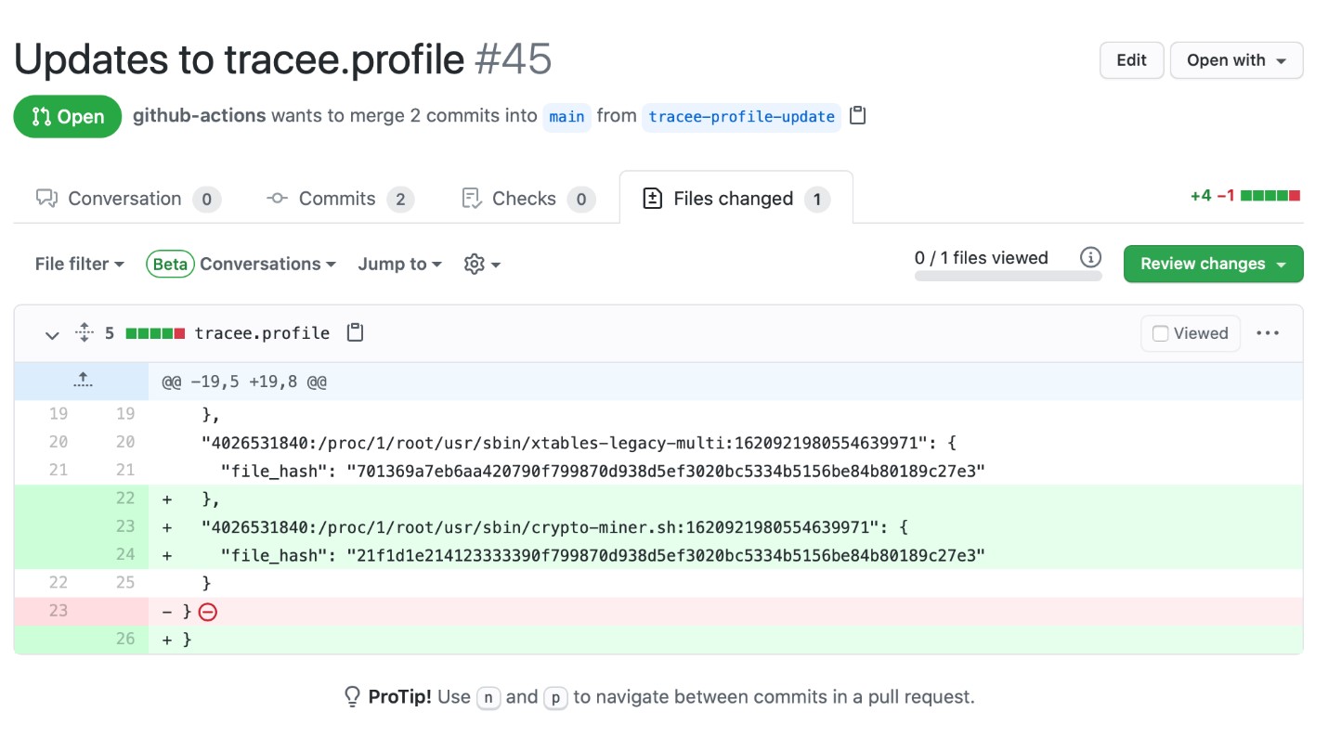
Task: Open the three-dot file options menu
Action: (x=1268, y=333)
